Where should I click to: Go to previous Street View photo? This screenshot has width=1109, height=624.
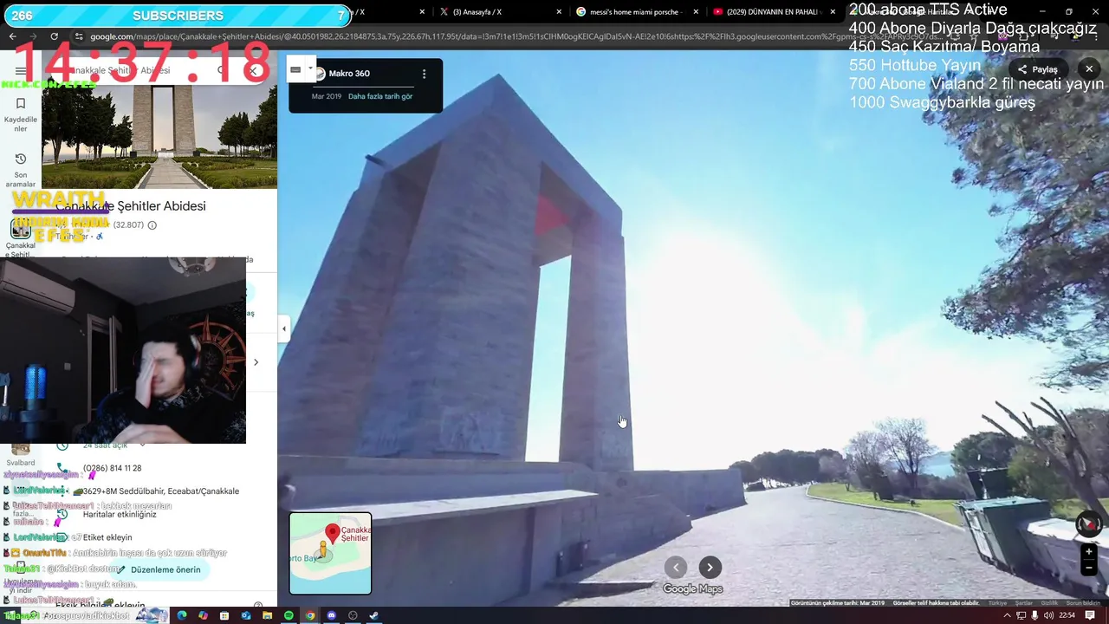point(676,568)
